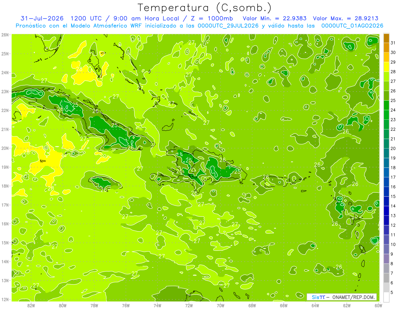The height and width of the screenshot is (310, 402).
Task: Click the teal legend swatch between 19 and 20
Action: click(386, 153)
